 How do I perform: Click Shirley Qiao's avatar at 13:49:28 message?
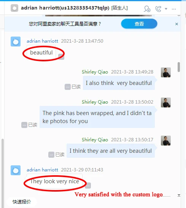click(x=166, y=72)
